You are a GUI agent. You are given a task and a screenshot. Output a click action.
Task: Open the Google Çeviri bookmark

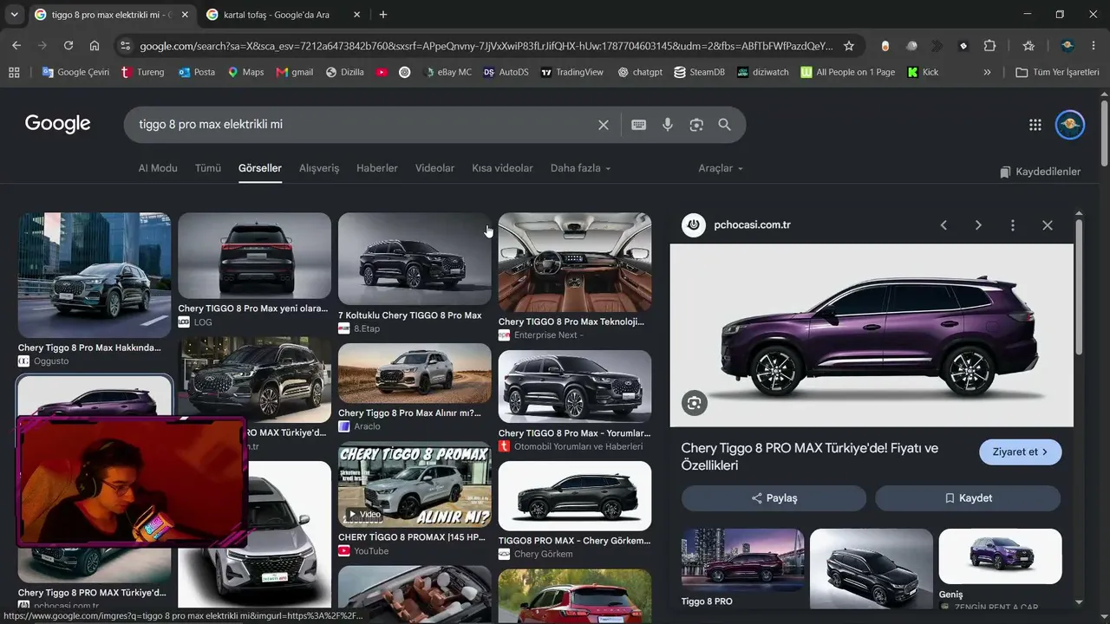tap(75, 72)
